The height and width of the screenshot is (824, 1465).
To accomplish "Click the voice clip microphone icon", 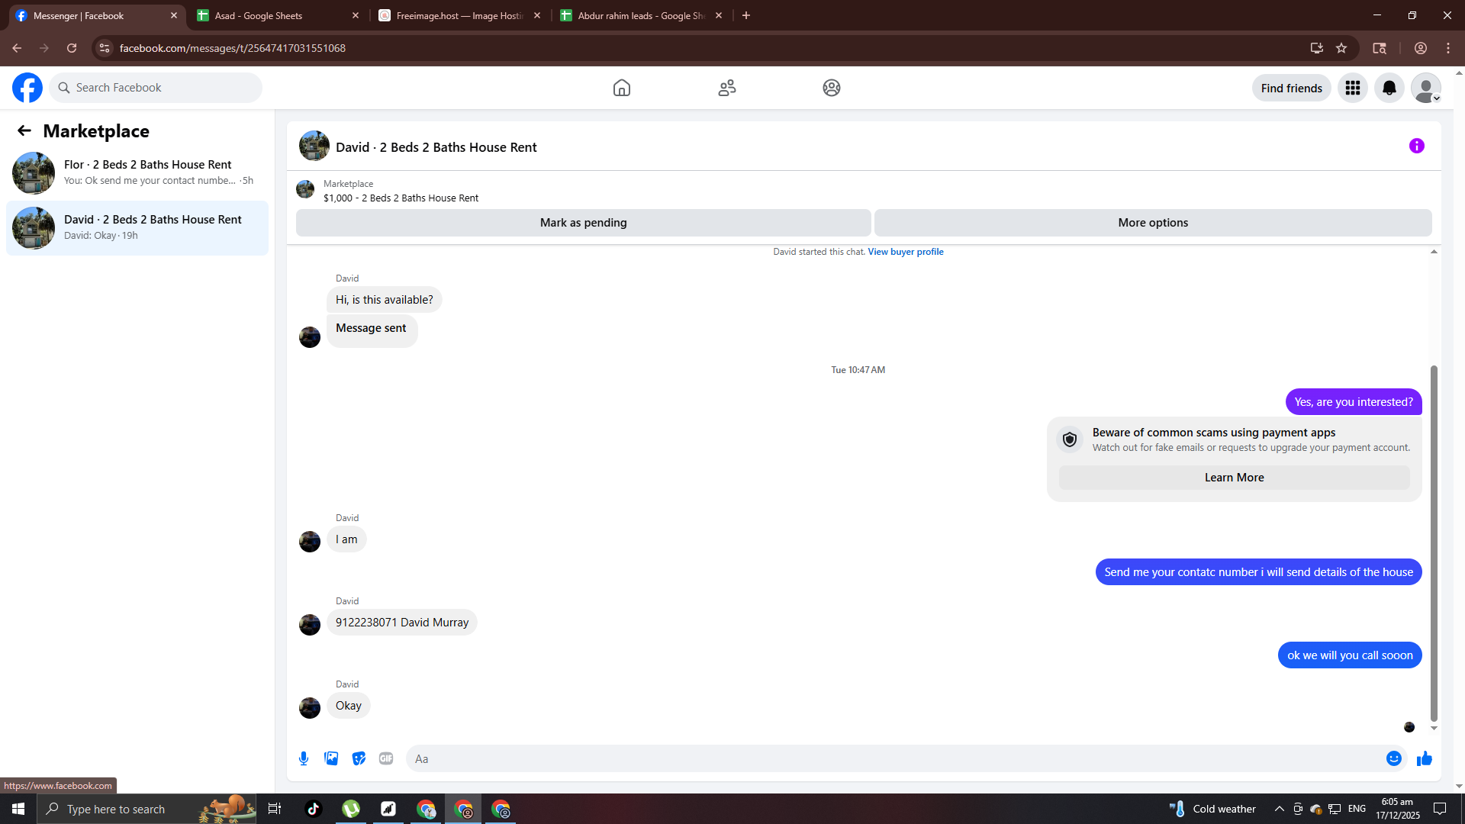I will click(x=304, y=758).
